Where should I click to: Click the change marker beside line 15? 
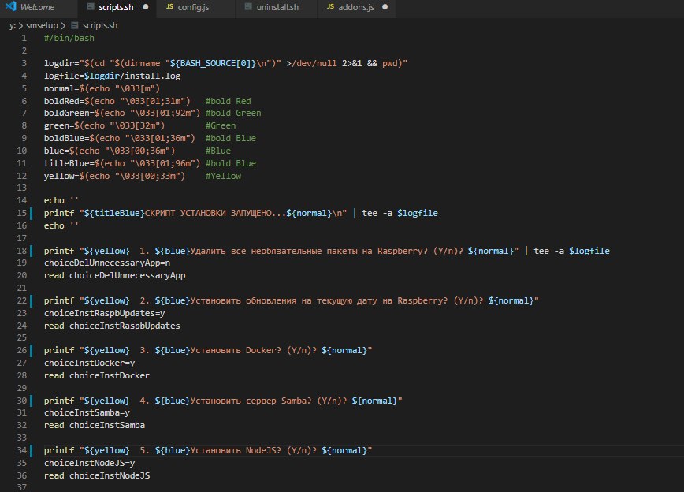32,213
